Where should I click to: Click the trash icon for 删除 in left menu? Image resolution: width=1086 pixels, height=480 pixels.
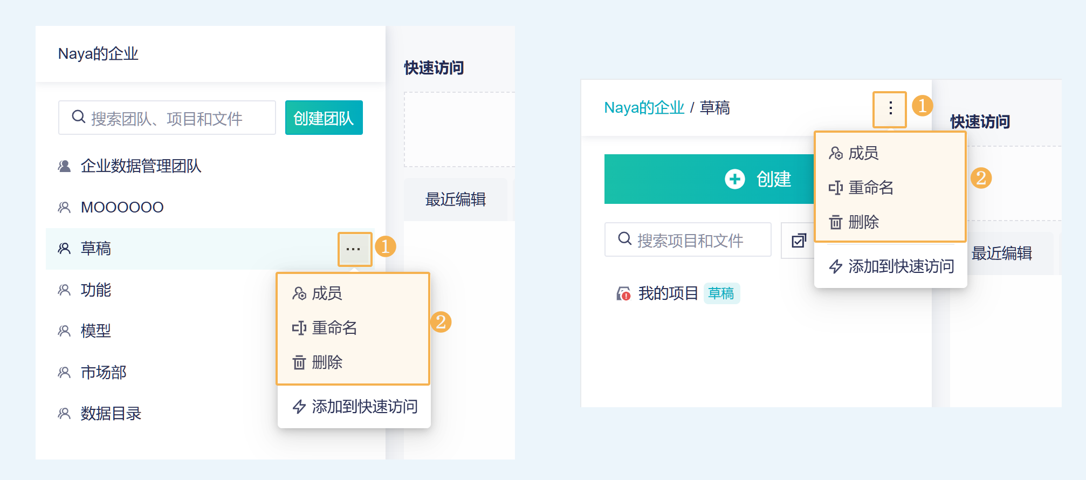(299, 362)
